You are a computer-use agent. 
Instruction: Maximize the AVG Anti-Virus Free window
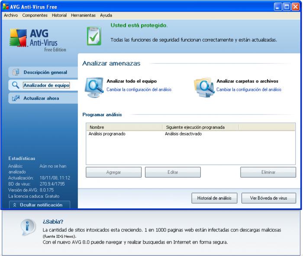click(287, 7)
